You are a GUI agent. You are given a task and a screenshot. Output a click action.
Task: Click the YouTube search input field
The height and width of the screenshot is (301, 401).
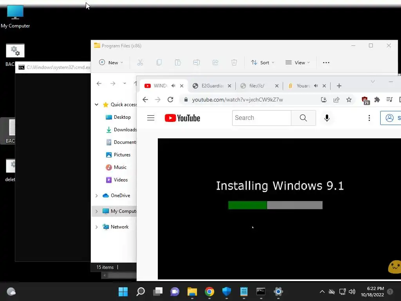click(262, 118)
